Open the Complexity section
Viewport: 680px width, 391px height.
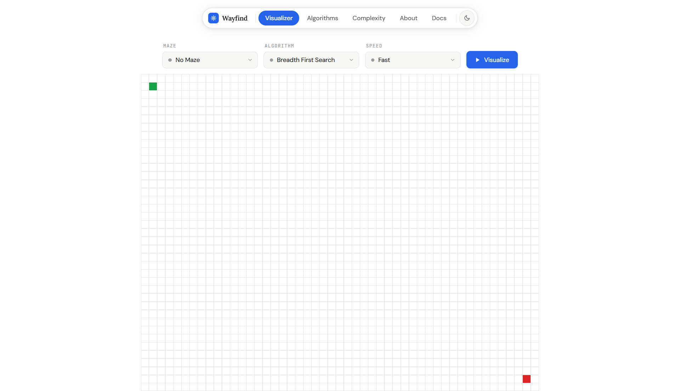click(369, 18)
